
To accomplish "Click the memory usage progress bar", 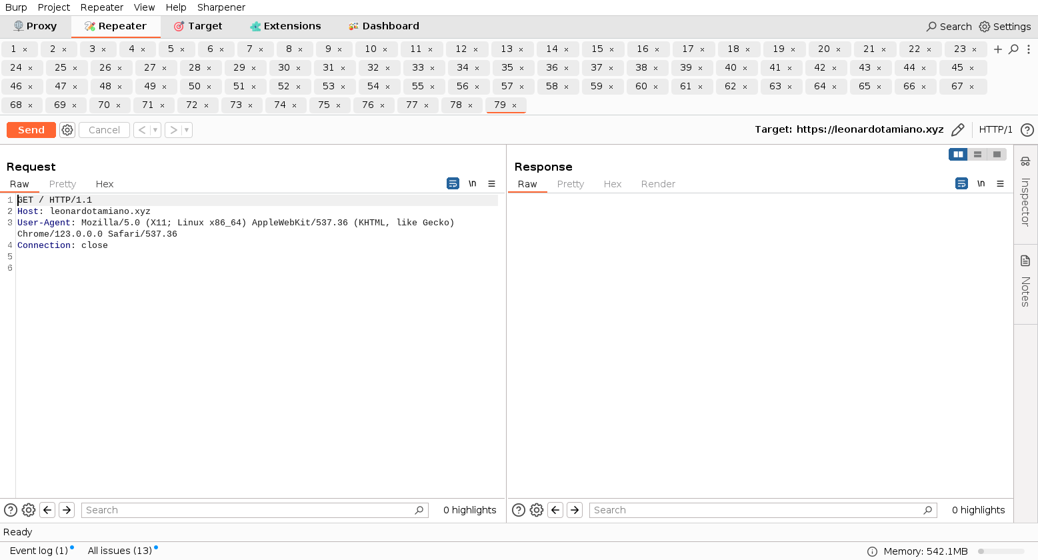I will point(1001,551).
